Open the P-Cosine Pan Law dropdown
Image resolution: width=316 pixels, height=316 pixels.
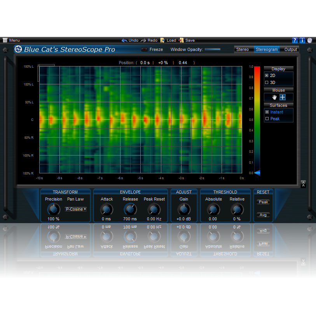[75, 209]
